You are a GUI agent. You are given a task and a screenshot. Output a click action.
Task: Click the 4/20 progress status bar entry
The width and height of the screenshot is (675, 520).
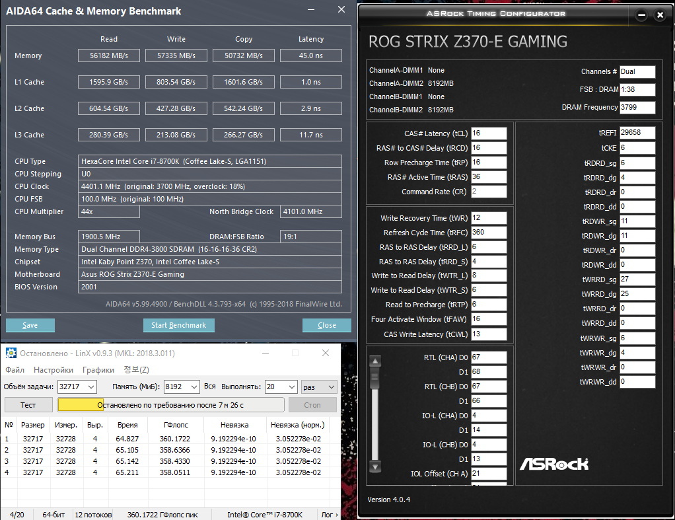[x=17, y=515]
